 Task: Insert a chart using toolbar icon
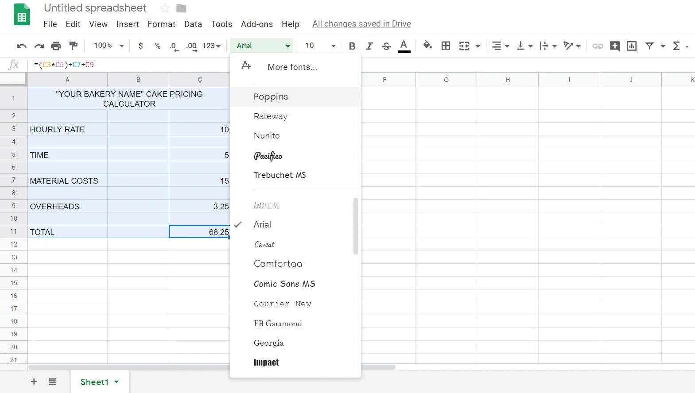(632, 46)
